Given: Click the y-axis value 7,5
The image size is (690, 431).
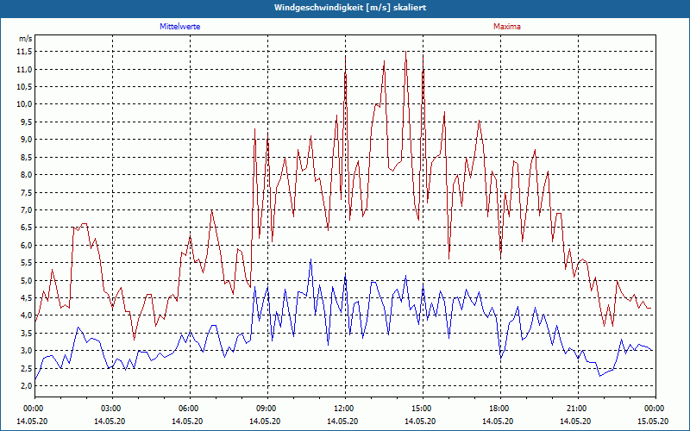Looking at the screenshot, I should (x=27, y=192).
